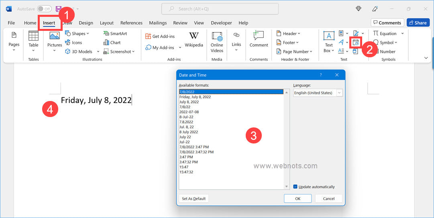Click formats list scrollbar down arrow
Screen dimensions: 434x218
tap(287, 187)
